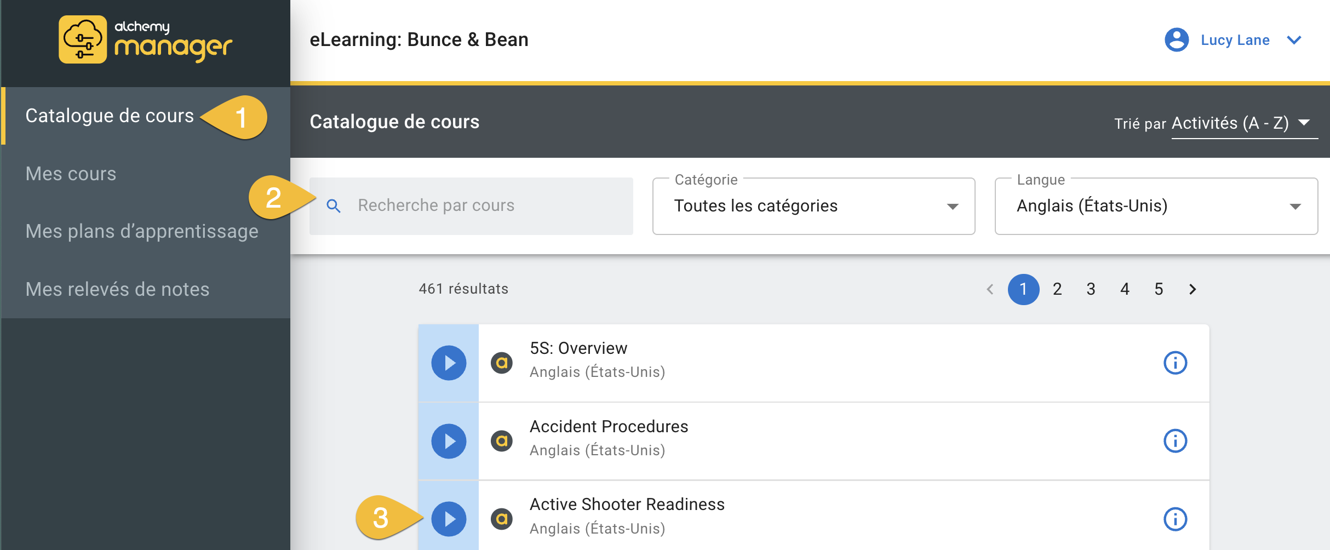Expand the Lucy Lane account menu chevron

[x=1294, y=40]
